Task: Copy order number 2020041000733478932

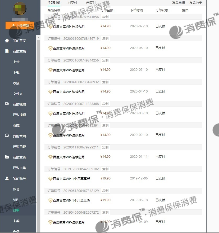Action: click(x=105, y=82)
